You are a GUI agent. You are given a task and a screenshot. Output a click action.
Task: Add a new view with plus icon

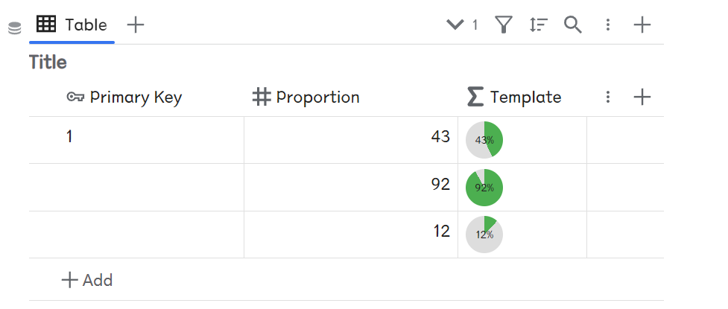tap(135, 25)
